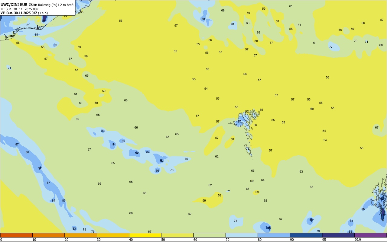
Task: Click the dark orange 0–10 legend swatch
Action: (x=16, y=235)
